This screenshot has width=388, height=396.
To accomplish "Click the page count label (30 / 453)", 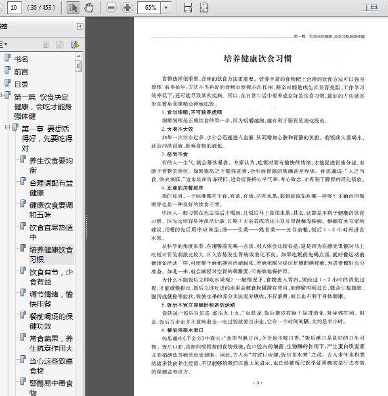I will 41,8.
